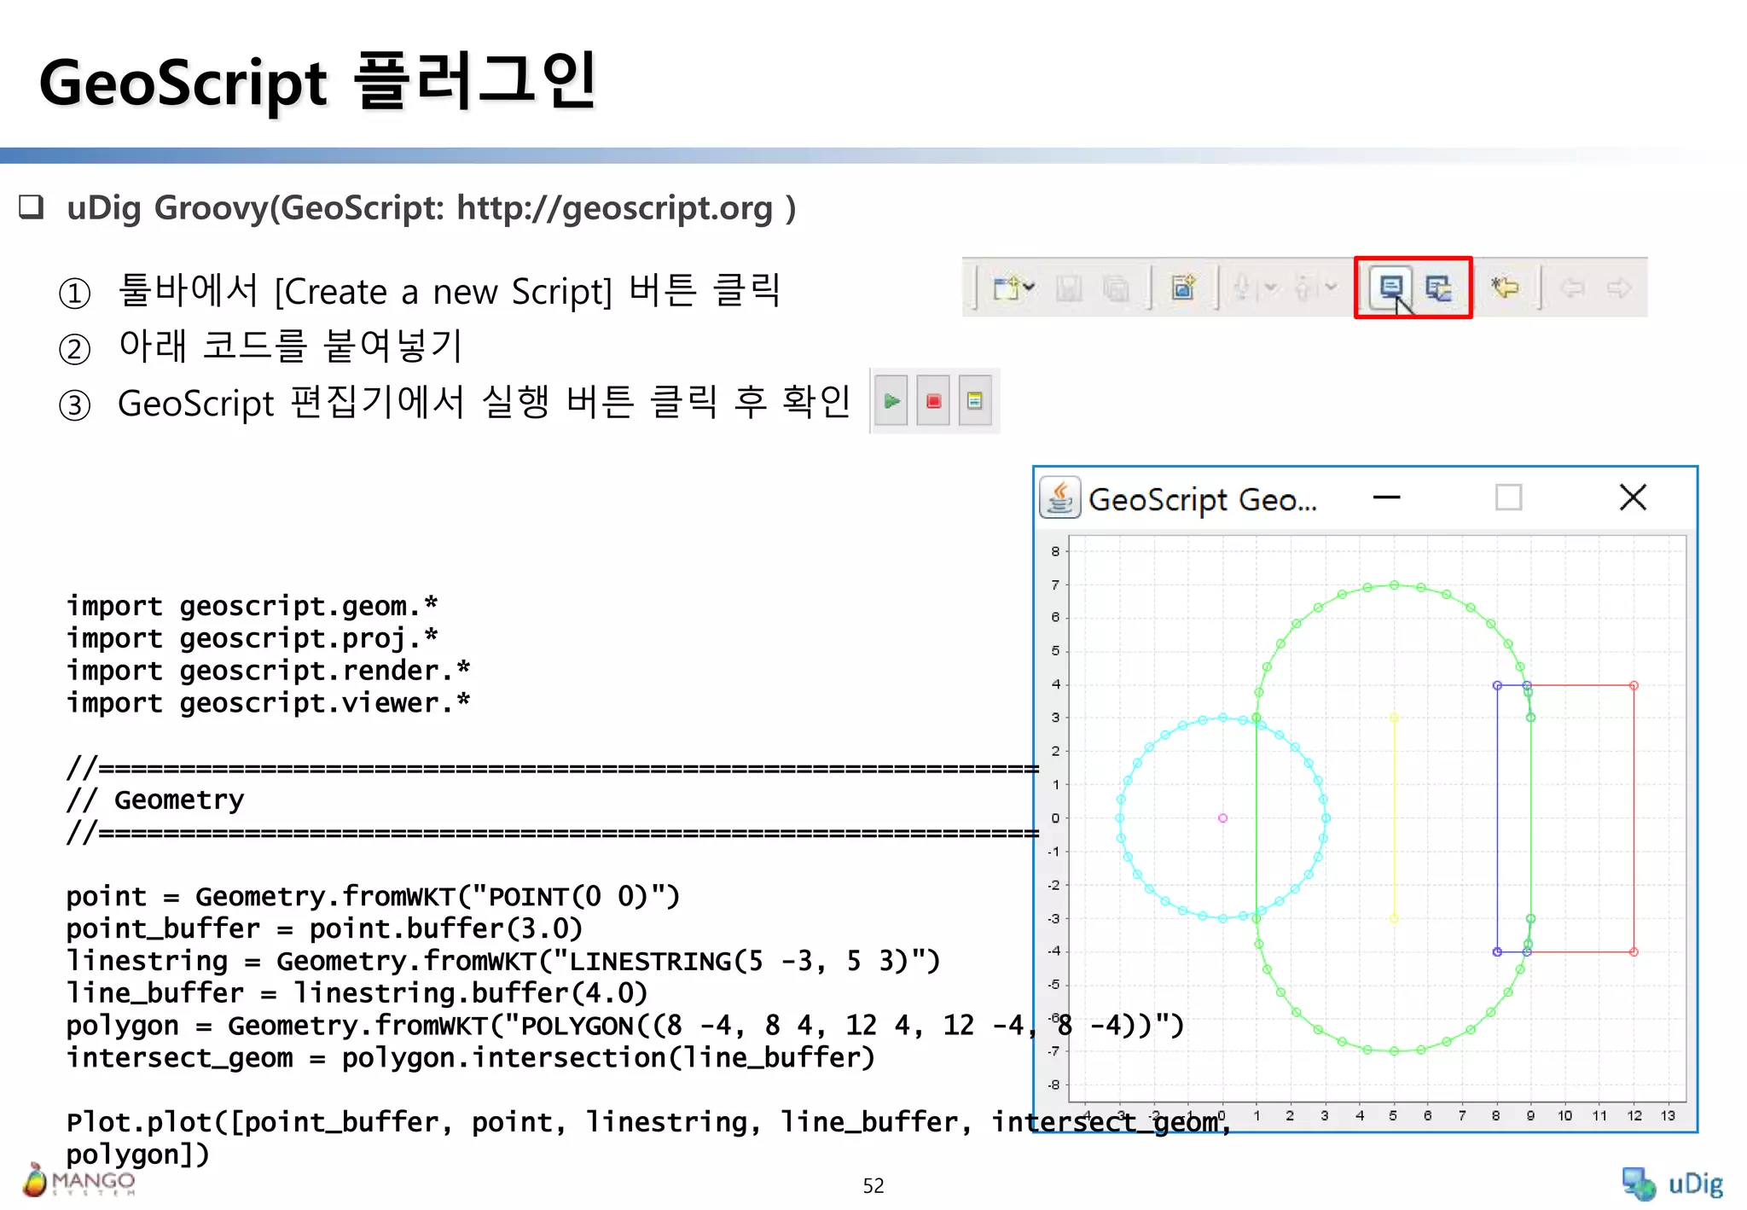Screen dimensions: 1747x1210
Task: Click the green Run script button
Action: coord(891,401)
